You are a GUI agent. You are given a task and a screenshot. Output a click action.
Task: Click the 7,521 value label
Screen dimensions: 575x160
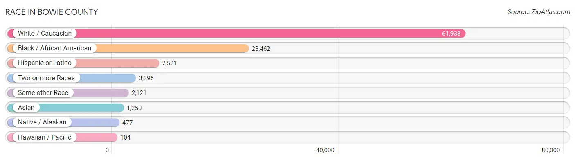pyautogui.click(x=169, y=63)
